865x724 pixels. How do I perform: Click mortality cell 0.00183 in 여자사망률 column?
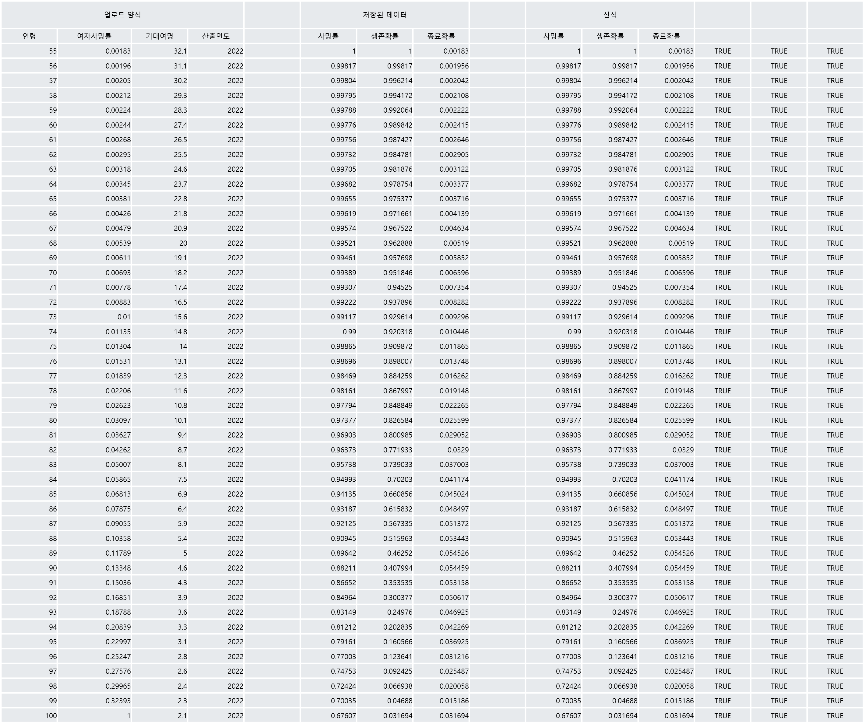(118, 51)
